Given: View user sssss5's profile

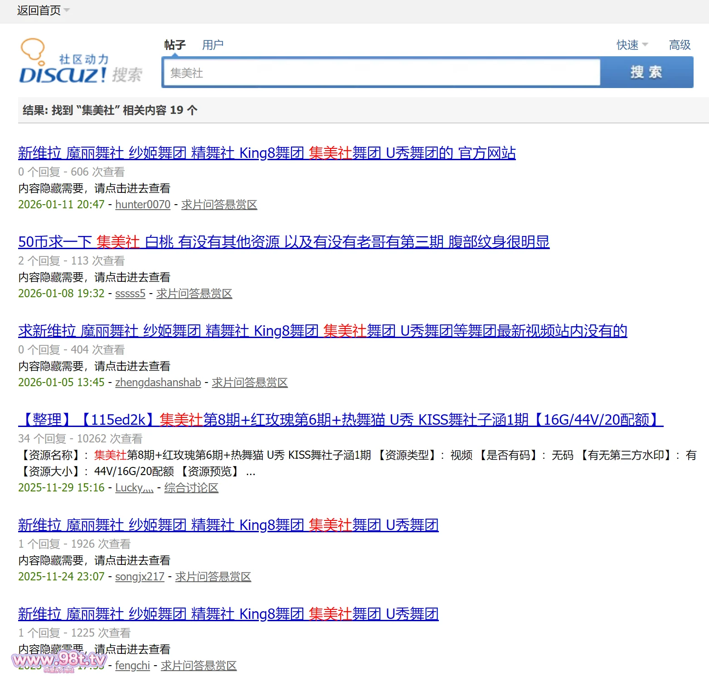Looking at the screenshot, I should [130, 294].
